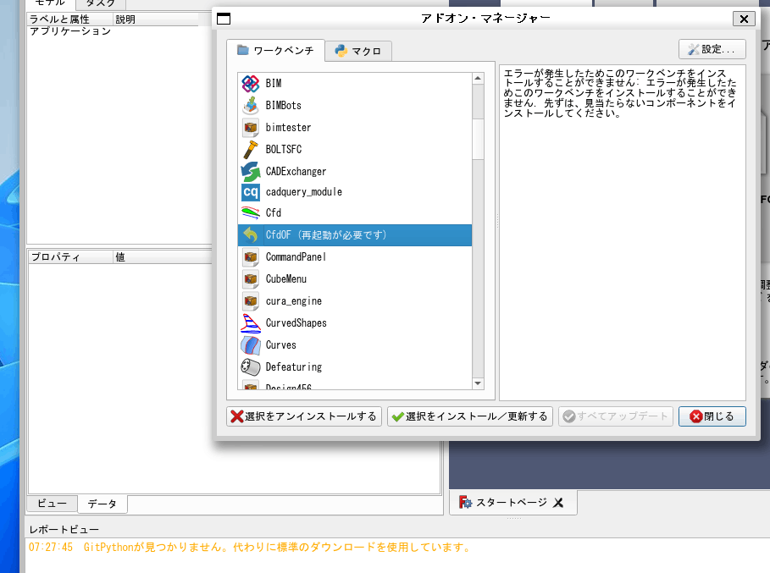This screenshot has height=573, width=770.
Task: Click the 値 column header
Action: [x=162, y=257]
